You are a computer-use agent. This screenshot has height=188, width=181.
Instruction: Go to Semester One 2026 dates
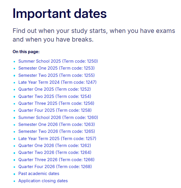pos(56,124)
